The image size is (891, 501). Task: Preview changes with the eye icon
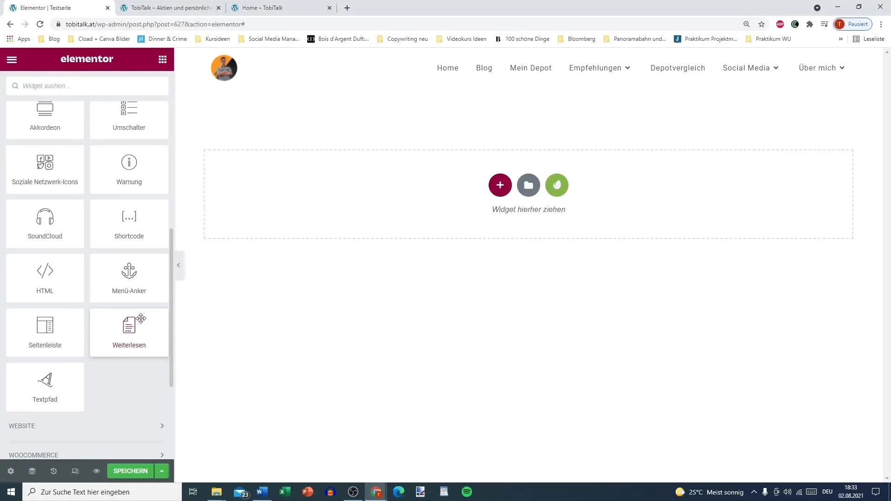tap(97, 471)
